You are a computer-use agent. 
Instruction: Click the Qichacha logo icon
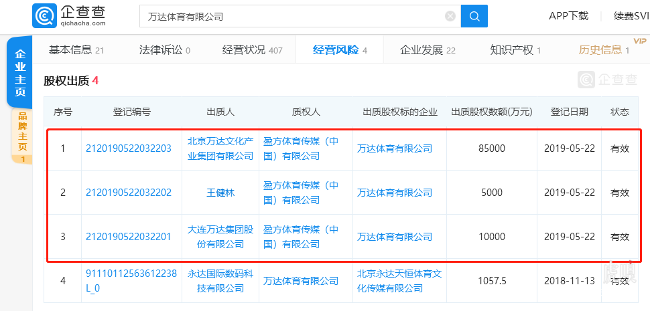(x=44, y=16)
